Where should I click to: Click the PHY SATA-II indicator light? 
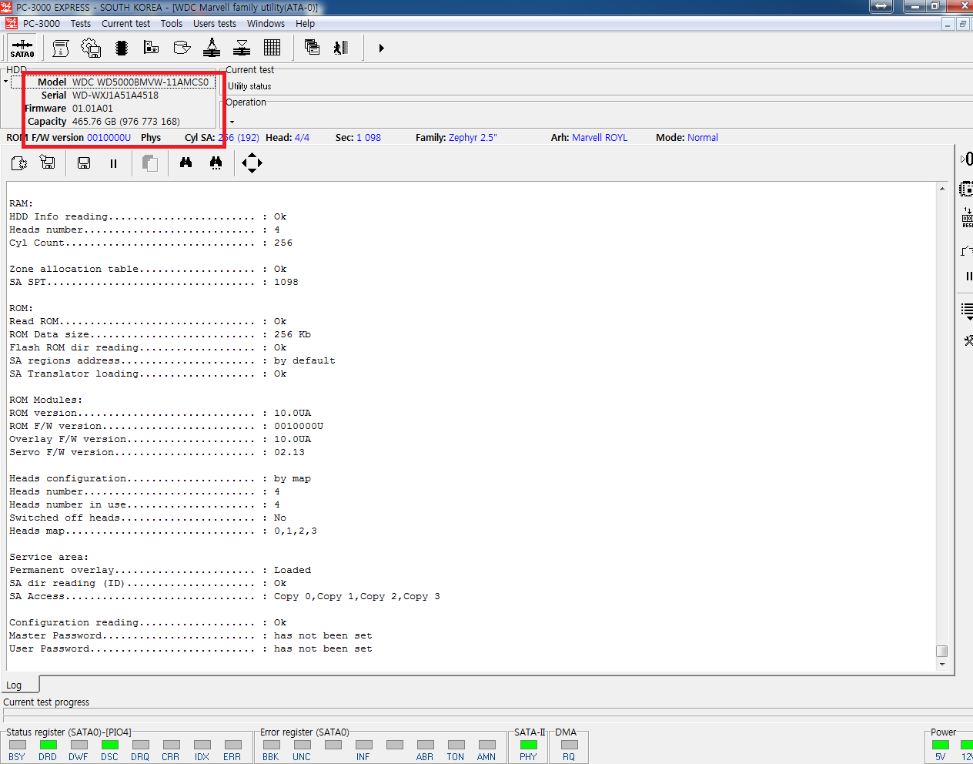click(529, 744)
